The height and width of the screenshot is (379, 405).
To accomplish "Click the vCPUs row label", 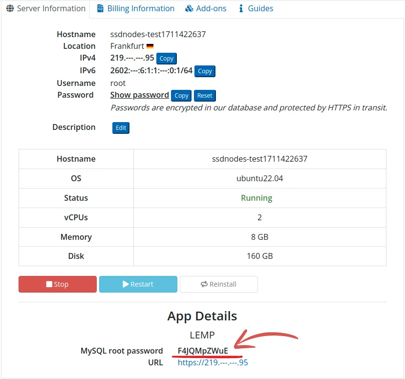I will tap(76, 217).
